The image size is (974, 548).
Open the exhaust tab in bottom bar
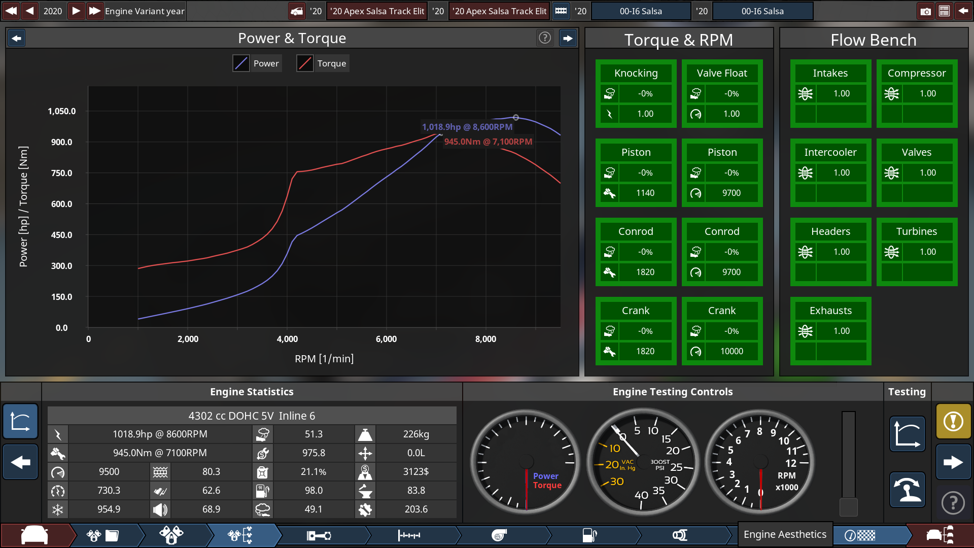pos(680,535)
